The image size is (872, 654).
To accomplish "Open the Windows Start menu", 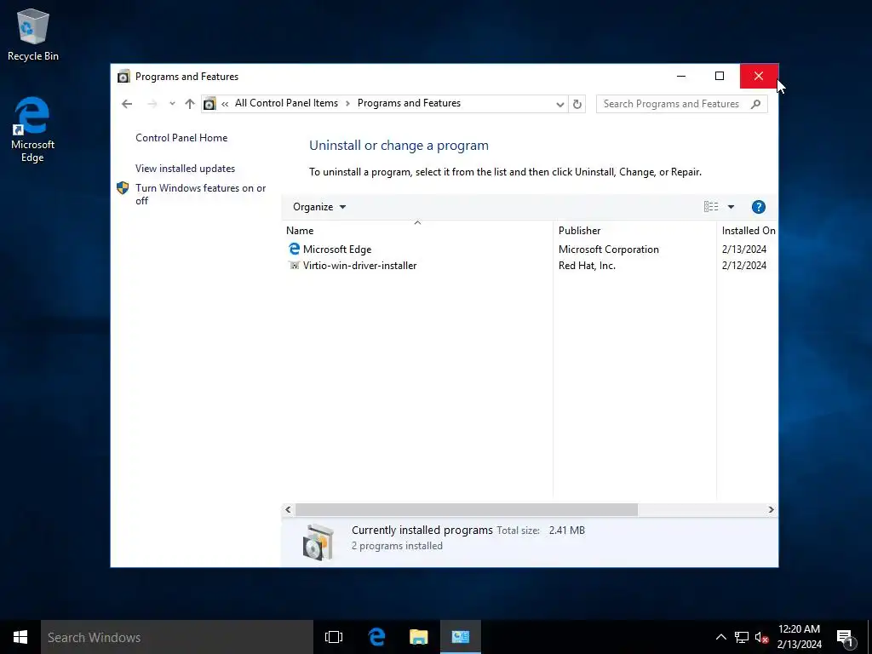I will (x=20, y=637).
